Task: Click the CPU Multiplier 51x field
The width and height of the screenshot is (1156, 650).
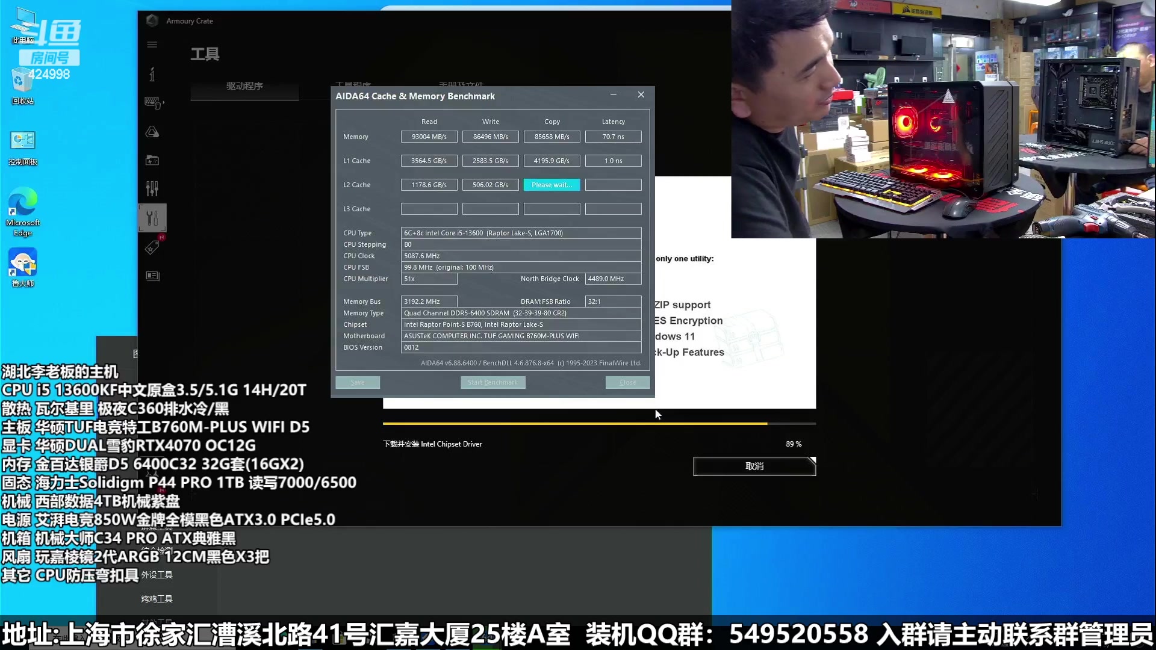Action: [429, 279]
